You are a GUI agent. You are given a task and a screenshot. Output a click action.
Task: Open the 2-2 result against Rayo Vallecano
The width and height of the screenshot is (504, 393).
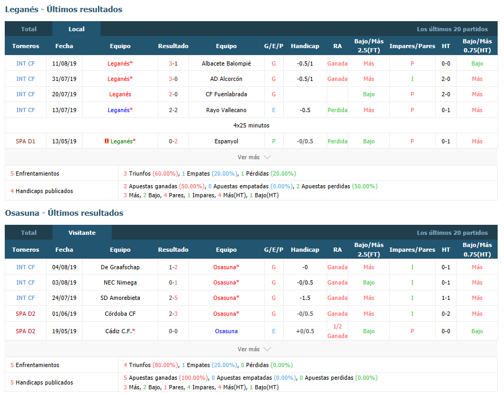point(173,110)
